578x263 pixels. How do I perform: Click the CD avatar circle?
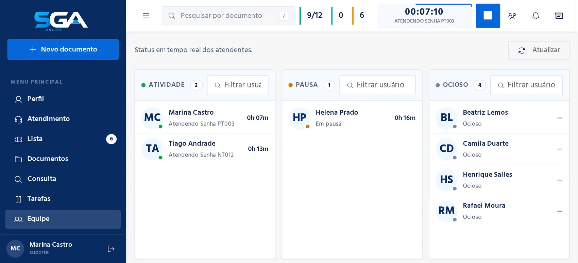pyautogui.click(x=447, y=149)
